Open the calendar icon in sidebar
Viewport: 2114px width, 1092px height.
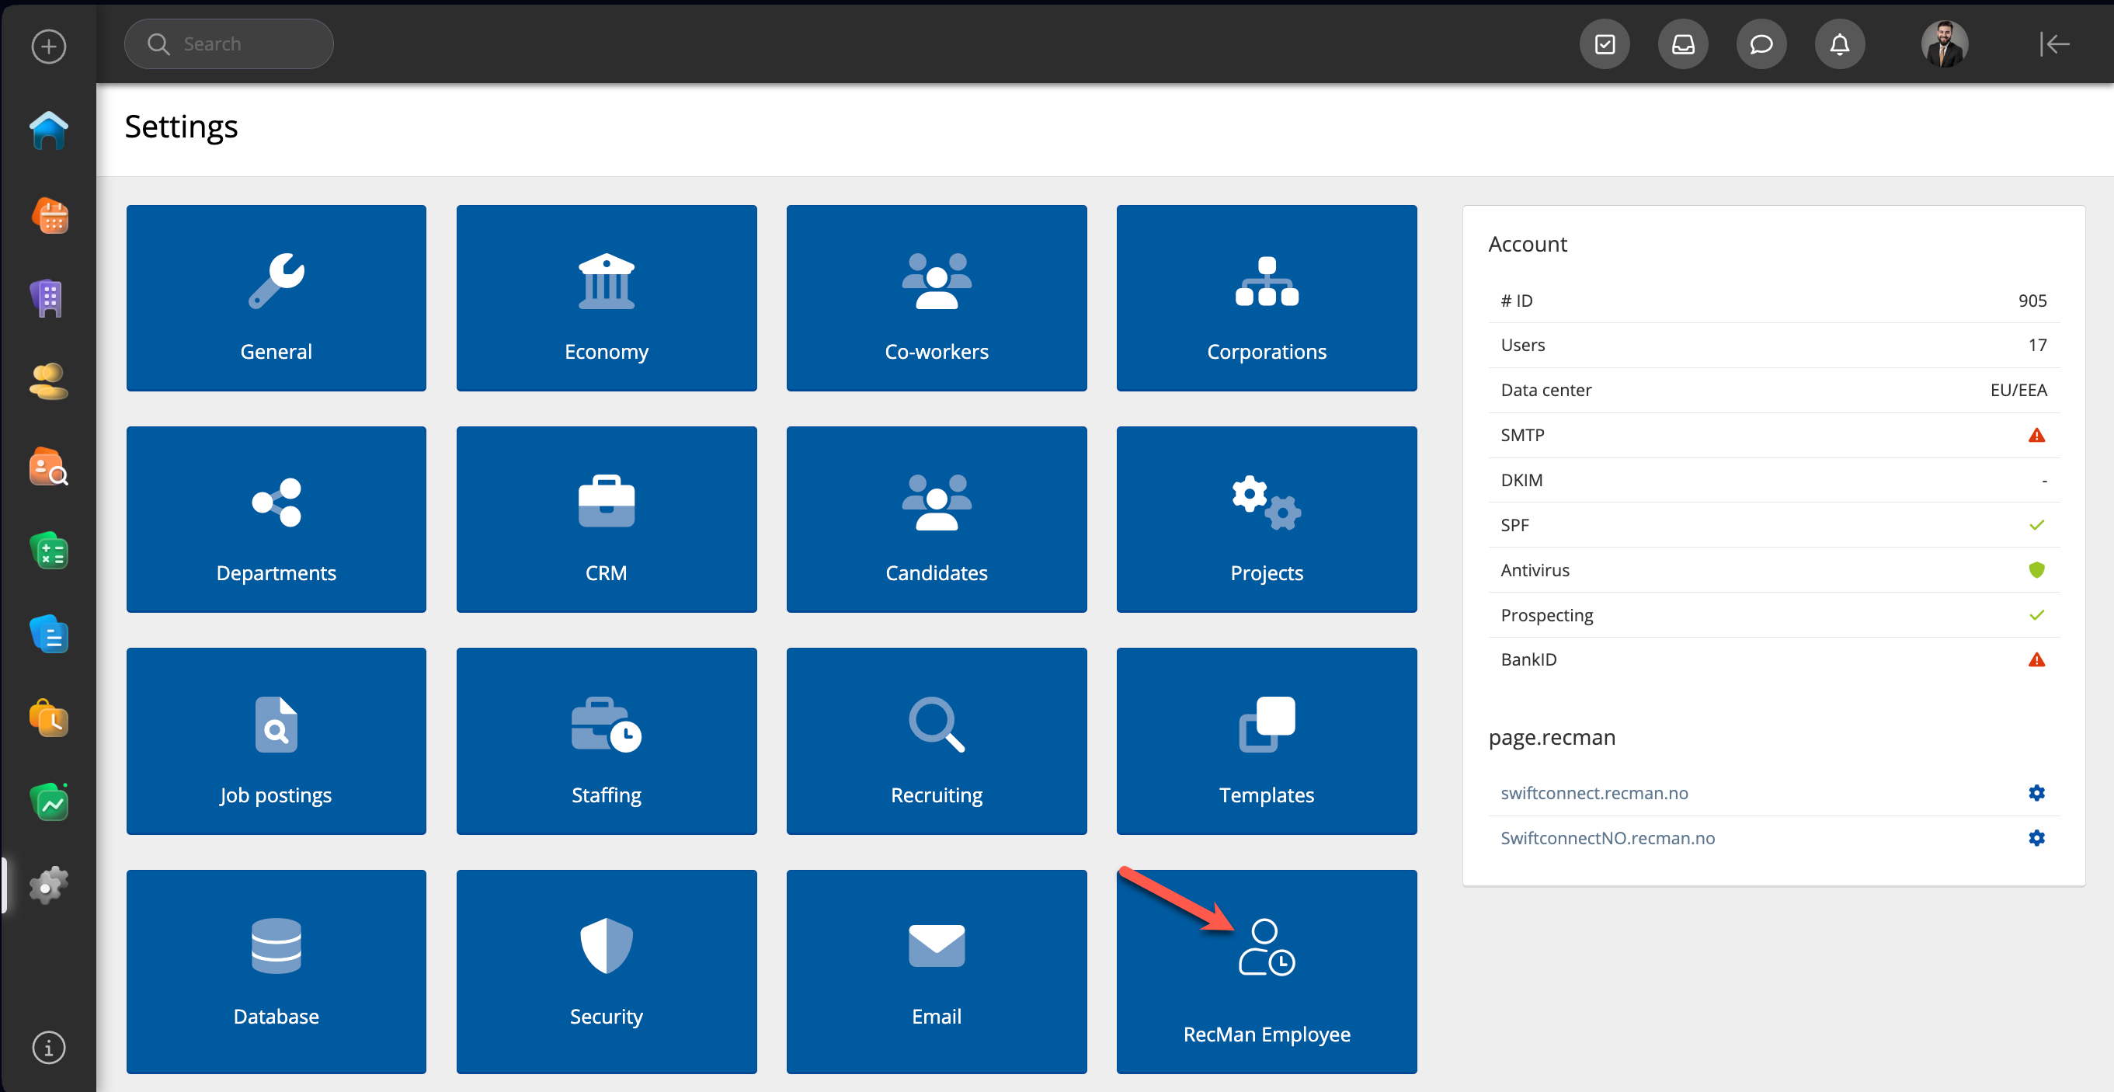click(x=48, y=216)
